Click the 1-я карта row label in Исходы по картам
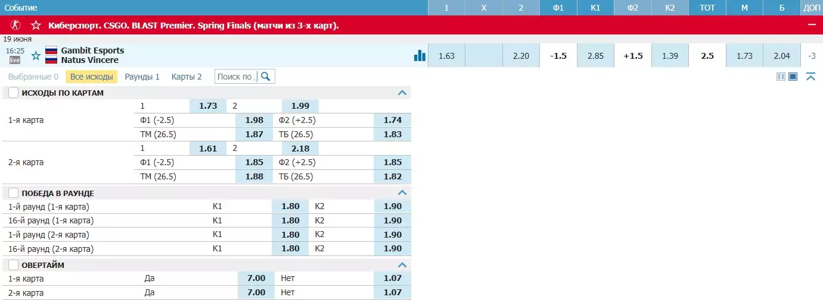 pos(26,120)
